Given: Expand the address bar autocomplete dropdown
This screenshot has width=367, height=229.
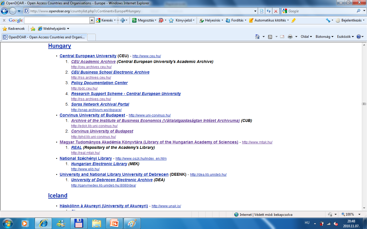Looking at the screenshot, I should (255, 11).
